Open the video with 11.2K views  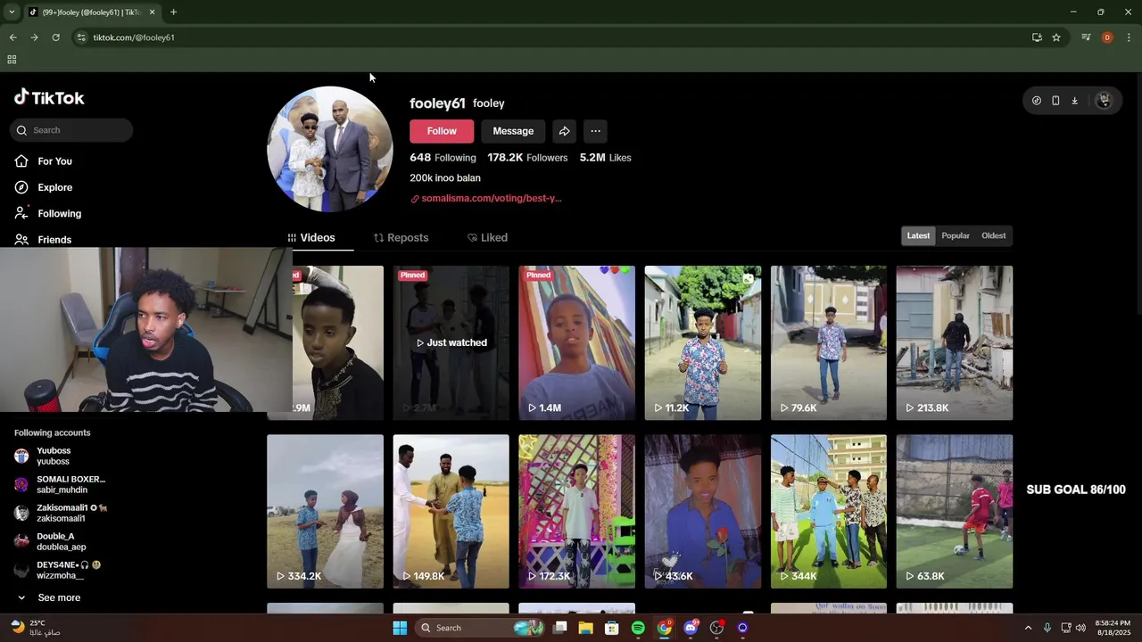[703, 342]
